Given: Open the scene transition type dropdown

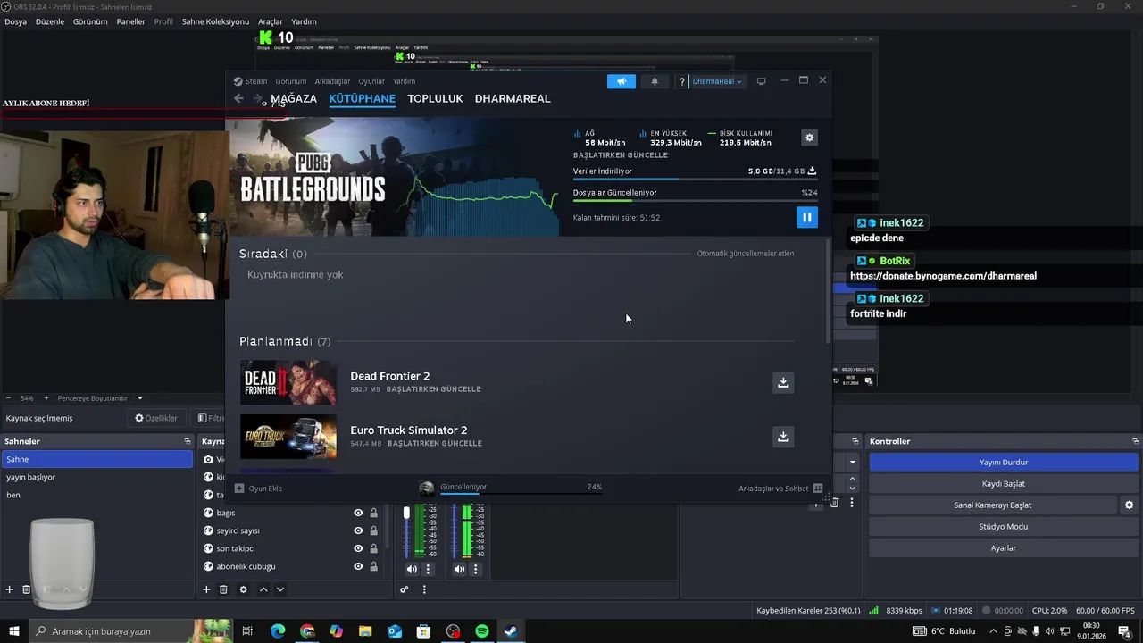Looking at the screenshot, I should click(x=853, y=462).
